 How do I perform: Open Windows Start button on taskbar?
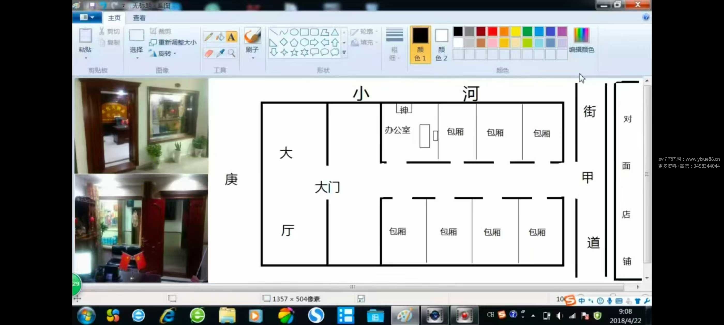pyautogui.click(x=86, y=315)
